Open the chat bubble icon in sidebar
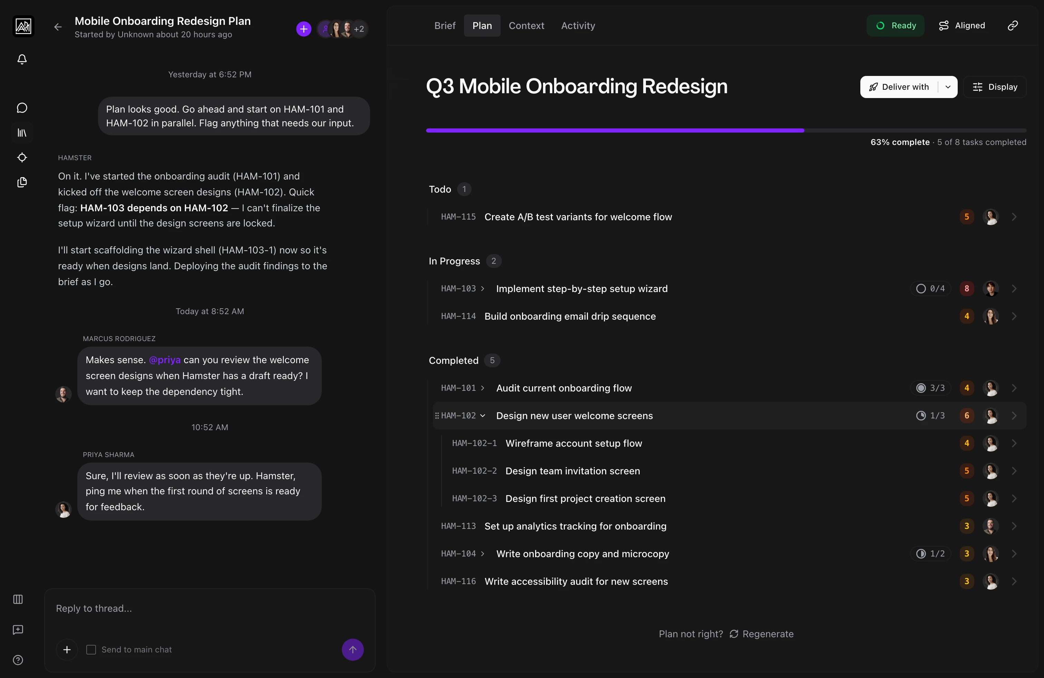This screenshot has width=1044, height=678. [x=21, y=107]
